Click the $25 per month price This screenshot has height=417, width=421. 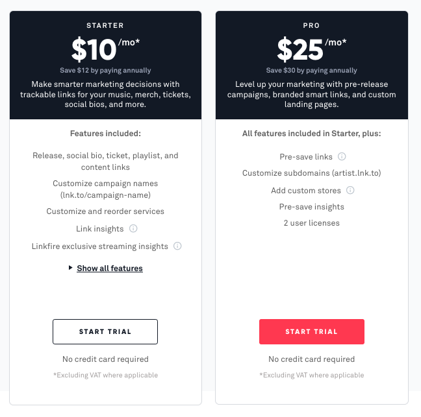[312, 49]
